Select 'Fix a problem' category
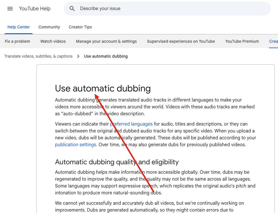This screenshot has width=278, height=213. click(x=17, y=41)
